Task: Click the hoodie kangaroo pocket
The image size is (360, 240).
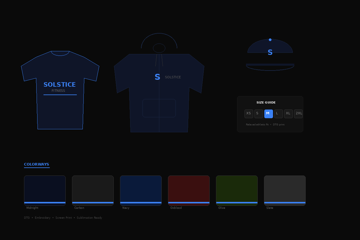Action: 159,108
